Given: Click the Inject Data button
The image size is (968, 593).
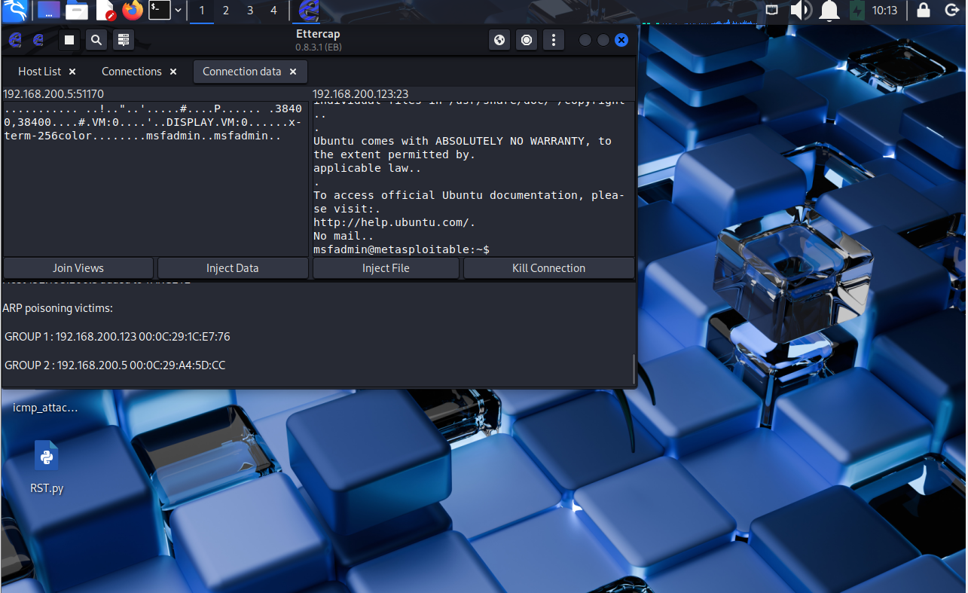Looking at the screenshot, I should click(x=233, y=268).
